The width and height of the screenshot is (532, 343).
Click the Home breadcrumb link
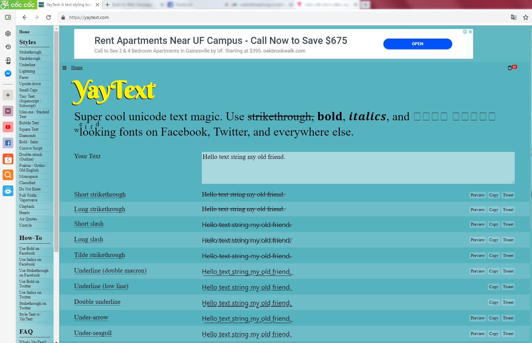(77, 67)
